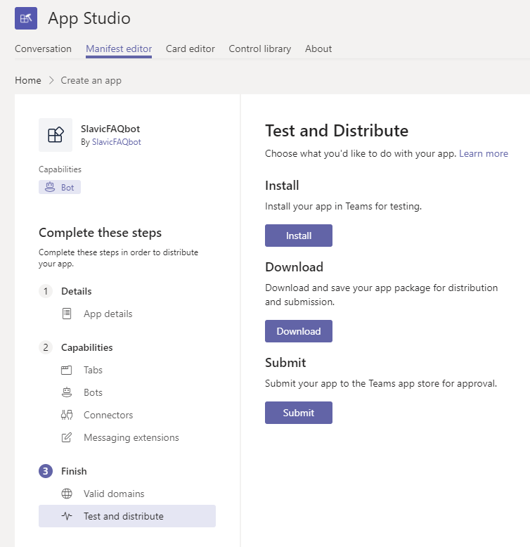Click the Messaging extensions compose icon
The image size is (530, 547).
click(x=67, y=437)
